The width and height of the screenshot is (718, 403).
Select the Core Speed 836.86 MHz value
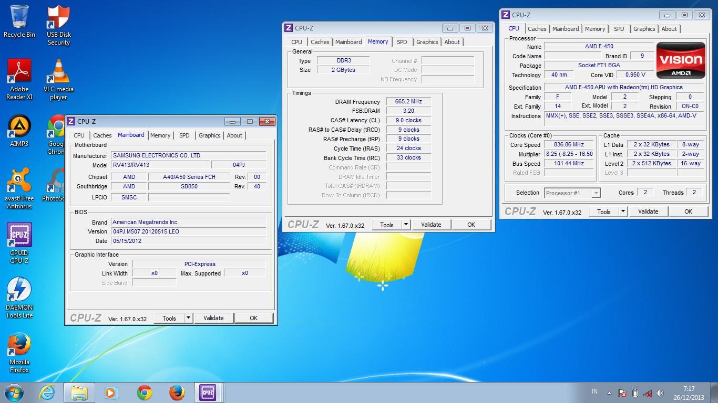point(569,144)
